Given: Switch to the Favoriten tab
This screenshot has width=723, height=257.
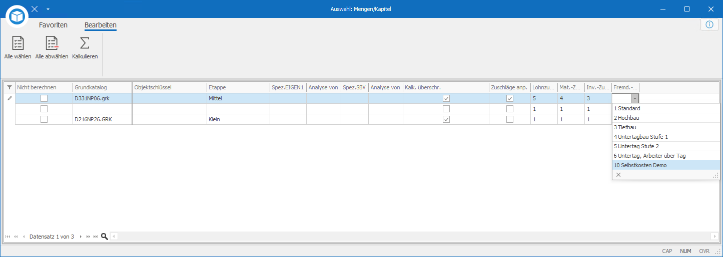Looking at the screenshot, I should 53,25.
